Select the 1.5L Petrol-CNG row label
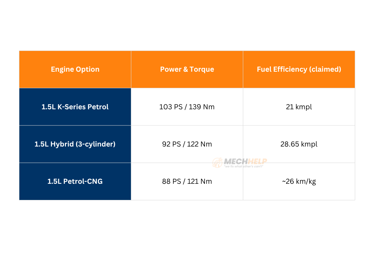 (75, 182)
